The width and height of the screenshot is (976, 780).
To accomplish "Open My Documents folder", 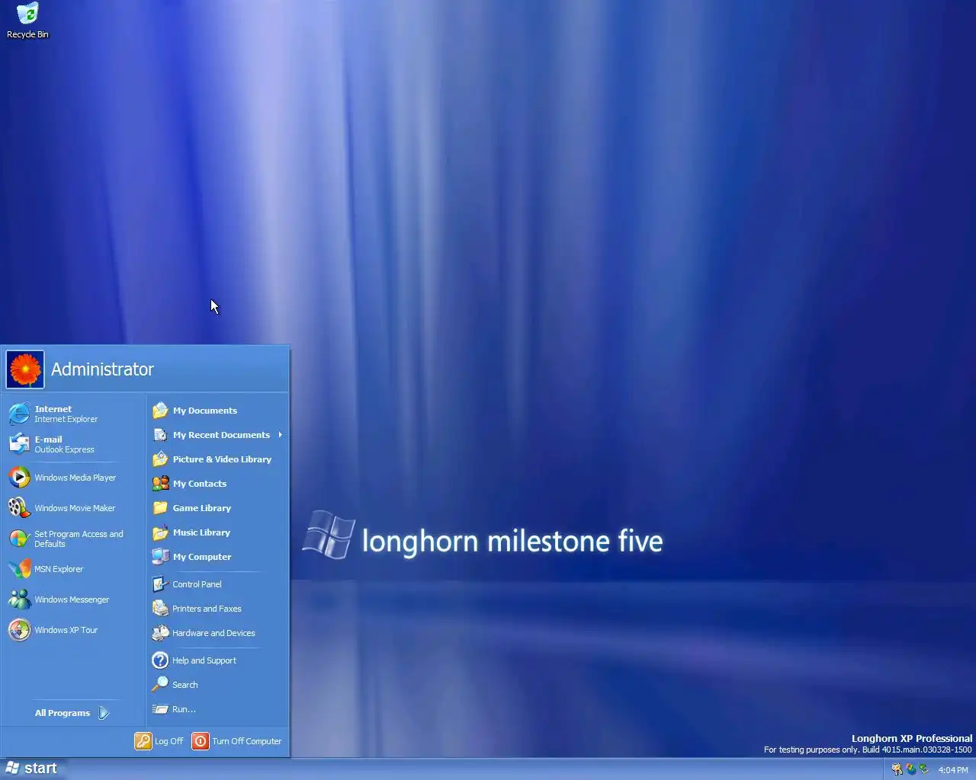I will (217, 411).
